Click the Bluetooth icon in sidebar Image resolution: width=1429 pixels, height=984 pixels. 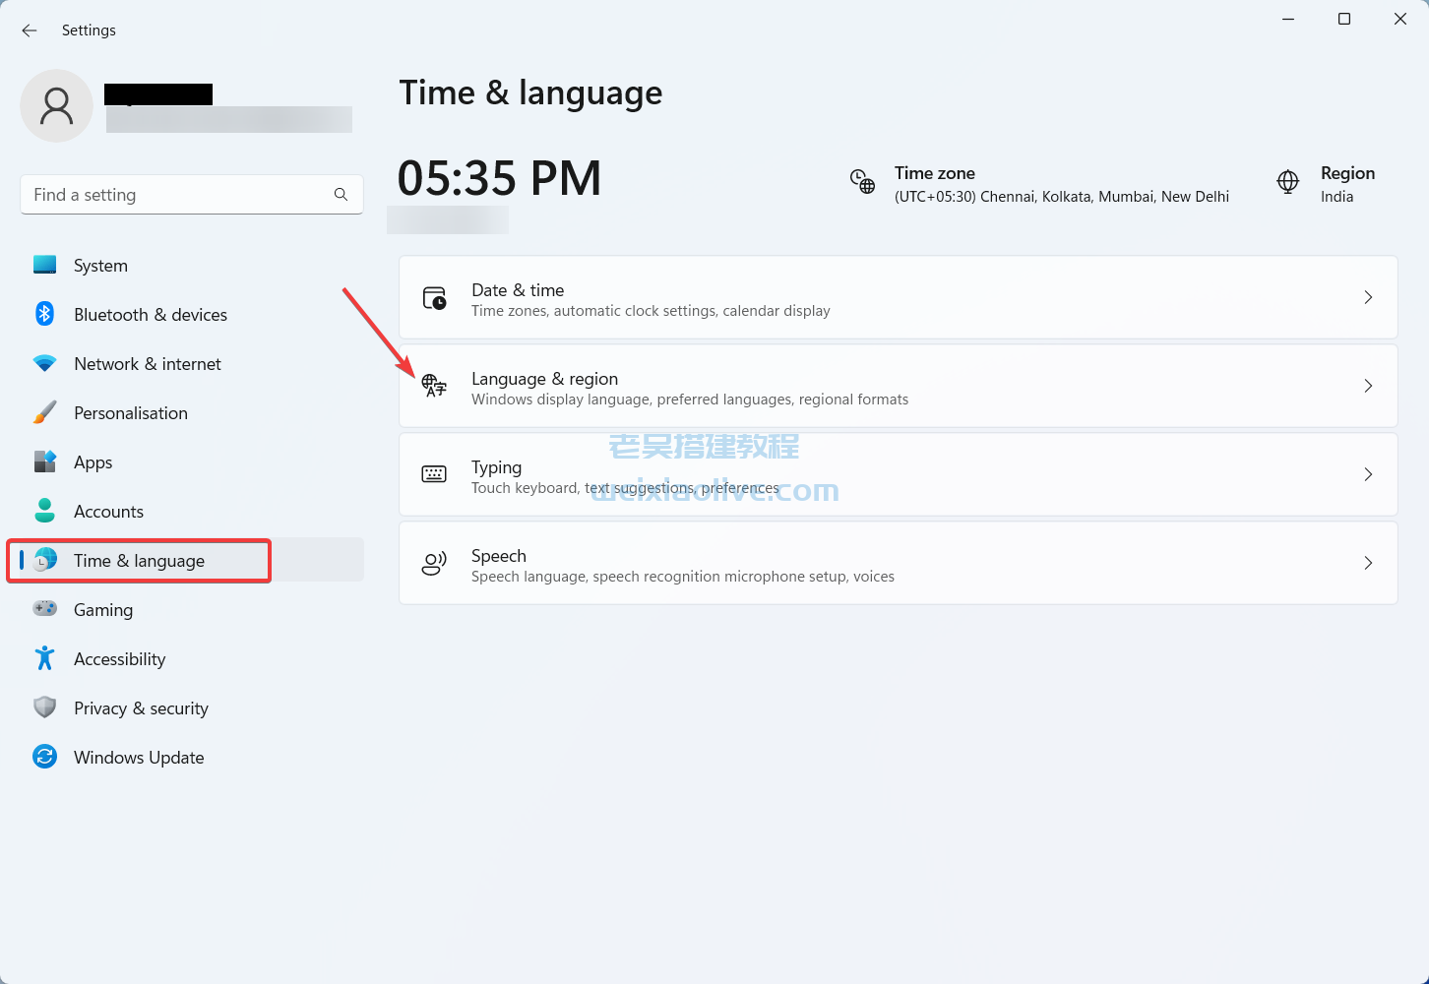[44, 314]
